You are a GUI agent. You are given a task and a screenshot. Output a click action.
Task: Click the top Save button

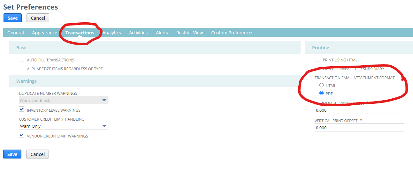pos(13,18)
